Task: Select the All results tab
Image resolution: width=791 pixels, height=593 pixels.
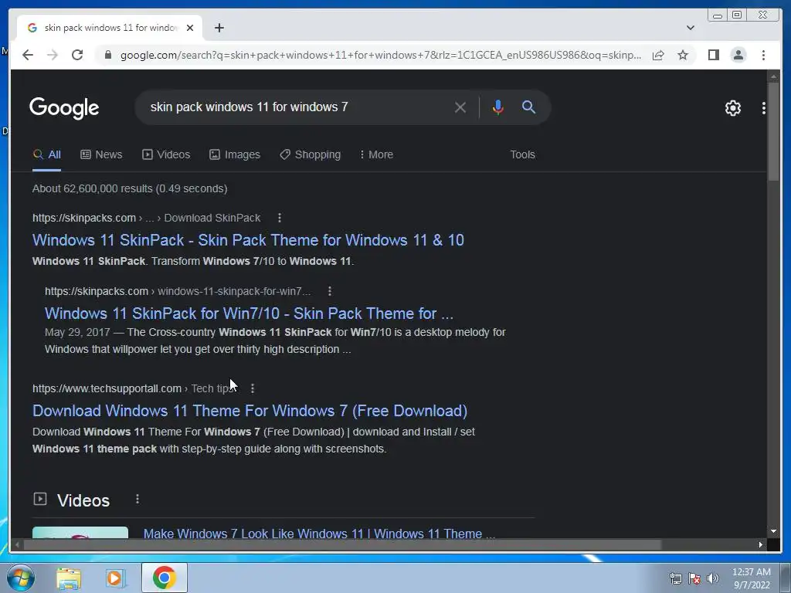Action: click(x=46, y=154)
